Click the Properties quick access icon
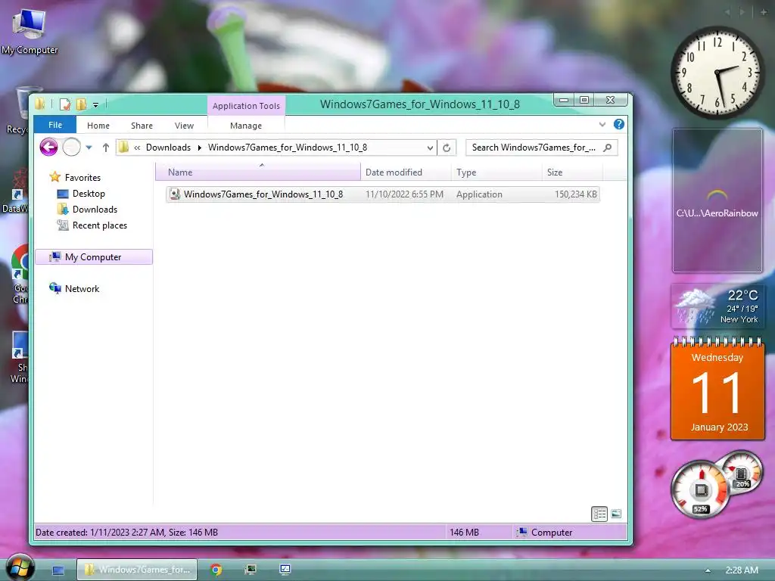The width and height of the screenshot is (775, 581). click(65, 104)
